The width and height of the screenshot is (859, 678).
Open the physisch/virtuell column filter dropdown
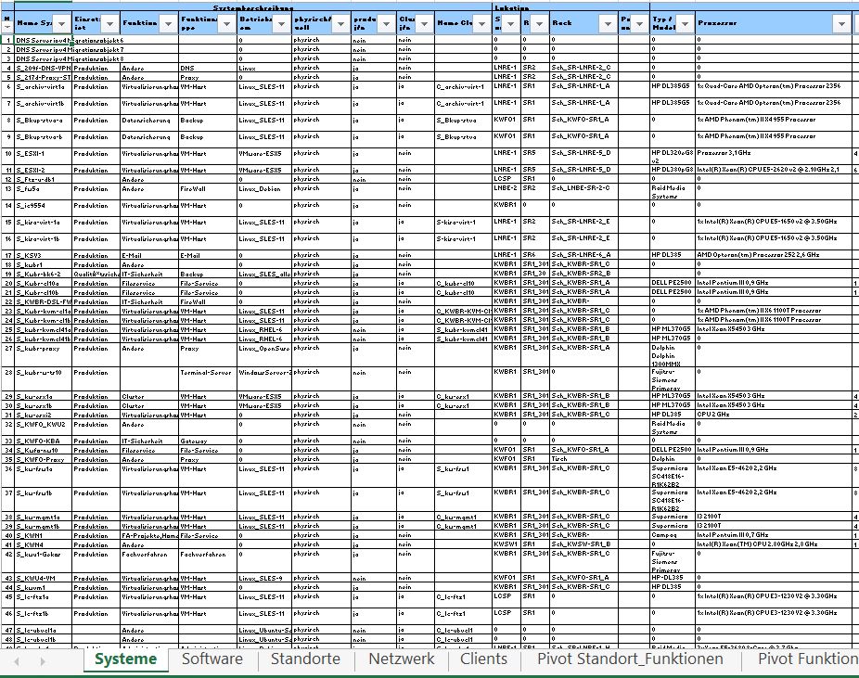(340, 23)
